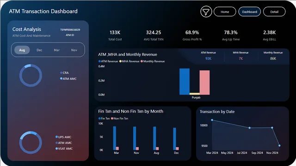Image resolution: width=296 pixels, height=166 pixels.
Task: Click the Cost Analysis heading
Action: [x=27, y=29]
